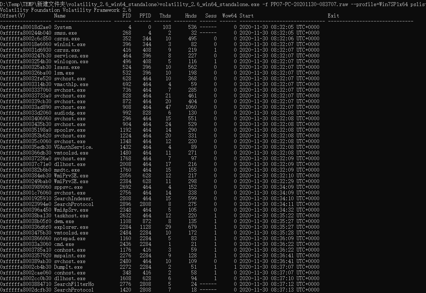Select the taskhost.exe process name

[71, 216]
